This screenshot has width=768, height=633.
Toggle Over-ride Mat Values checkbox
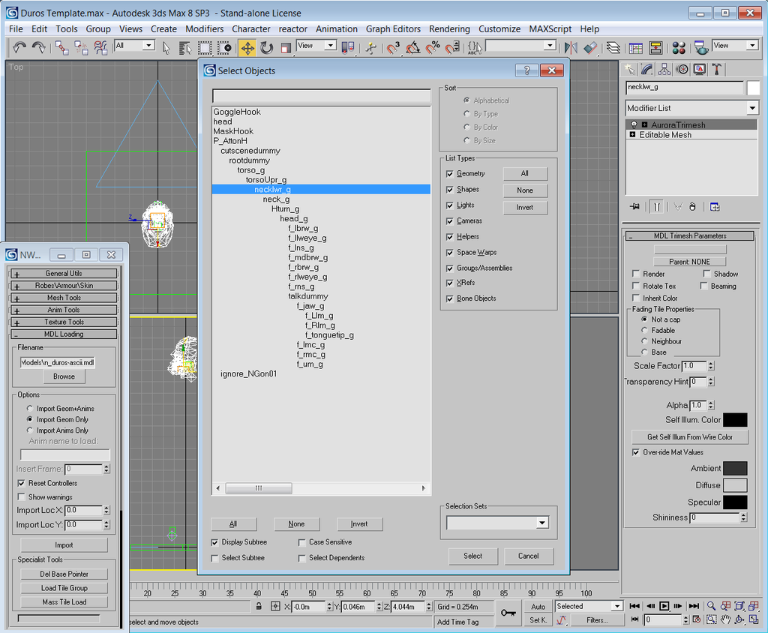tap(636, 452)
